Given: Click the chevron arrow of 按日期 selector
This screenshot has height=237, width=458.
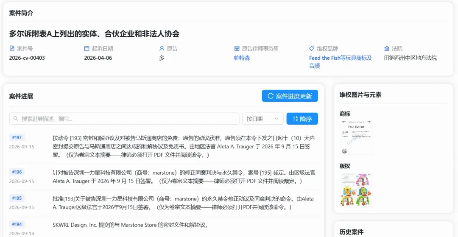Looking at the screenshot, I should click(276, 119).
